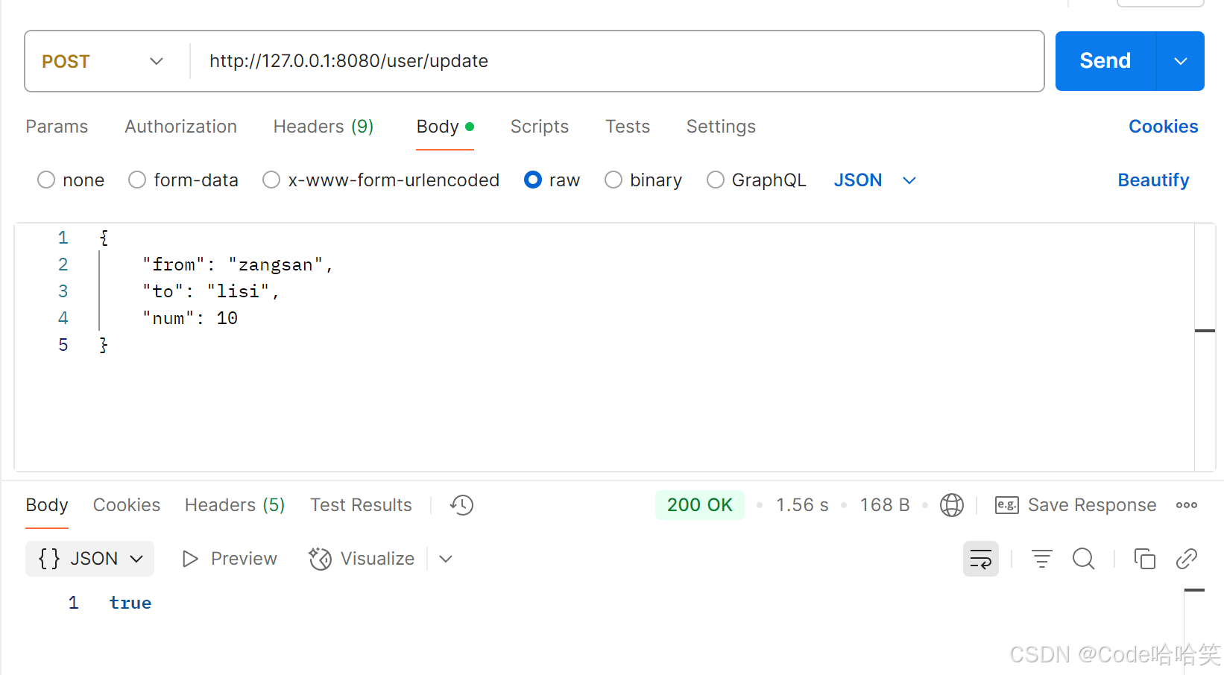Image resolution: width=1224 pixels, height=675 pixels.
Task: Open the response more options ellipsis
Action: [x=1187, y=505]
